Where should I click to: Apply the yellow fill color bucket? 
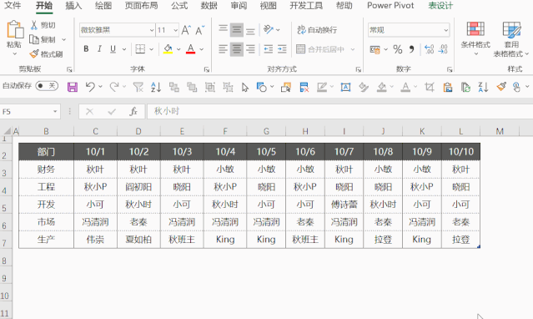[168, 49]
